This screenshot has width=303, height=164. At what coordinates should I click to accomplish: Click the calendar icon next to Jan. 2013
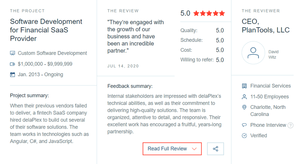tap(13, 74)
